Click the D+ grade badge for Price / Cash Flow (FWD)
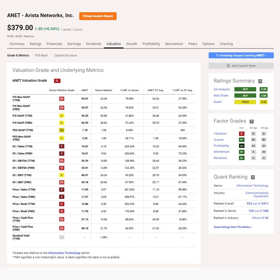Viewport: 280px width, 280px height. coord(62,228)
